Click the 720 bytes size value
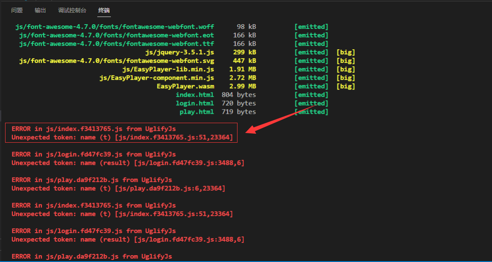Image resolution: width=492 pixels, height=262 pixels. coord(239,103)
